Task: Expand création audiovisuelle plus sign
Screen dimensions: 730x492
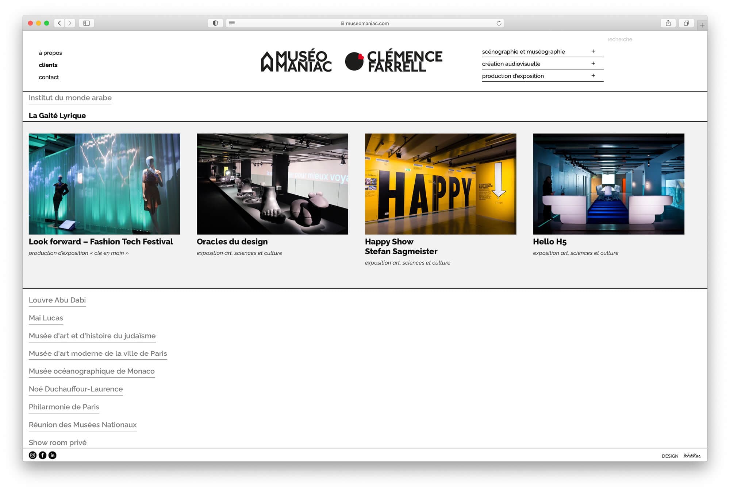Action: pyautogui.click(x=593, y=63)
